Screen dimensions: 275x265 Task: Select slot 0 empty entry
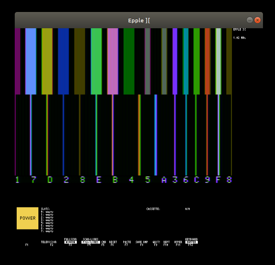coord(47,212)
